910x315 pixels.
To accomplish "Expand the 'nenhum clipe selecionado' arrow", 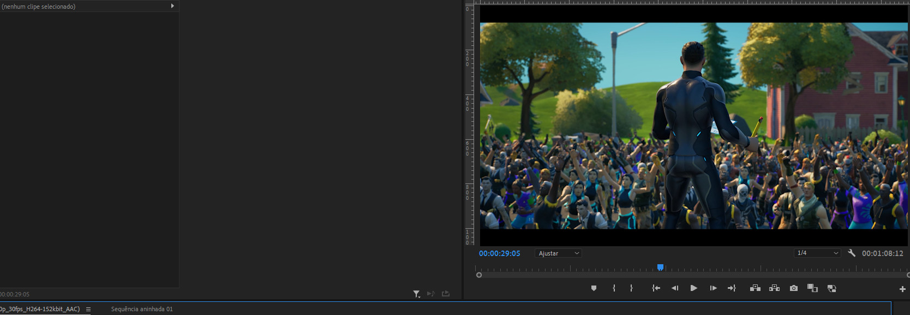I will click(172, 6).
